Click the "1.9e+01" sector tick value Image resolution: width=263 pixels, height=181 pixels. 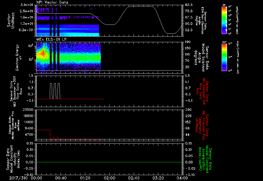27,17
